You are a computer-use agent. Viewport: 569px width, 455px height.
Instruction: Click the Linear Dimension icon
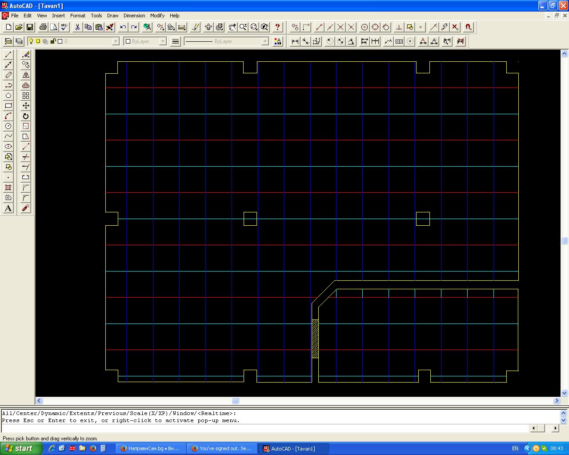(x=295, y=41)
